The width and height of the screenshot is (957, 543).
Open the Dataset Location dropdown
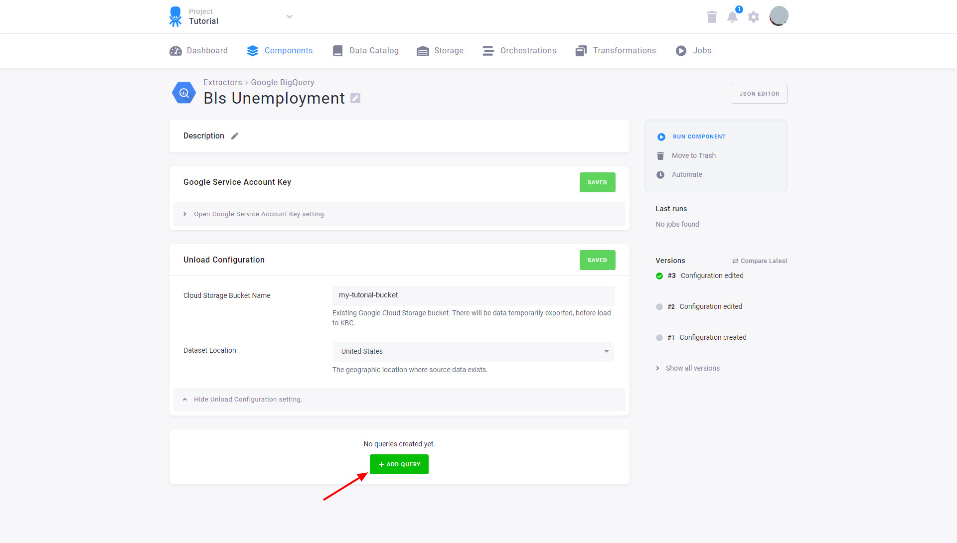474,351
